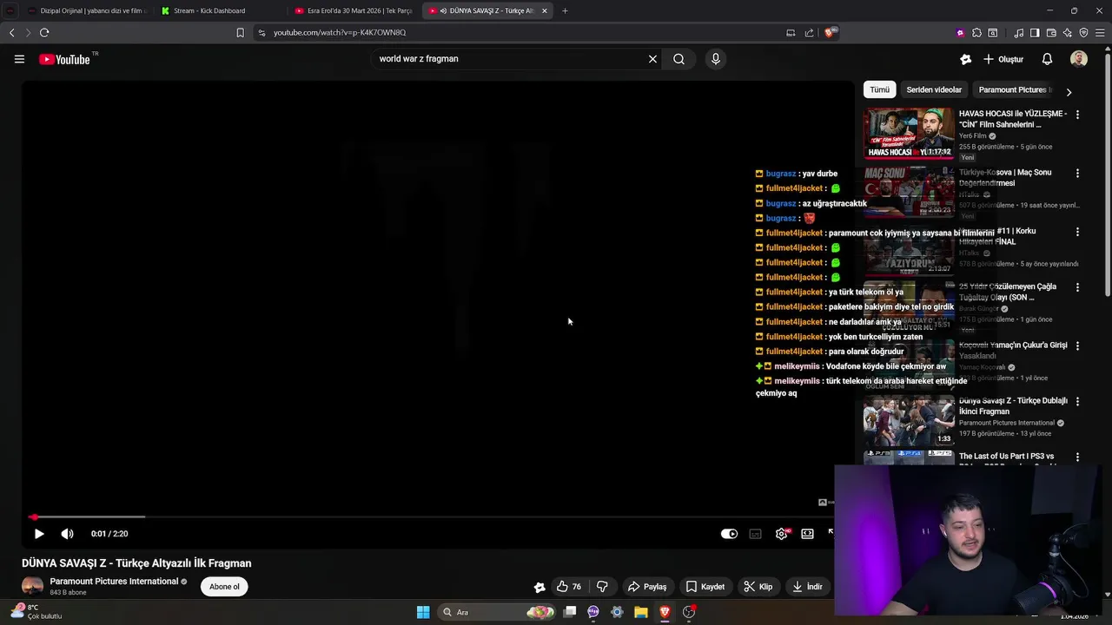
Task: Open File Explorer from the taskbar
Action: point(640,612)
